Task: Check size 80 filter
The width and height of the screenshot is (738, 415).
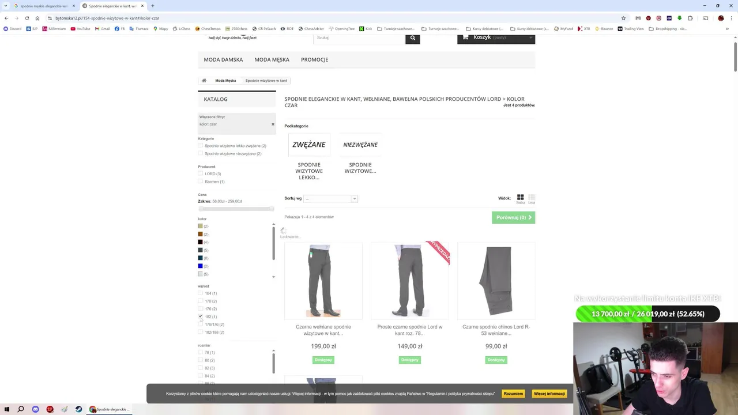Action: [200, 360]
